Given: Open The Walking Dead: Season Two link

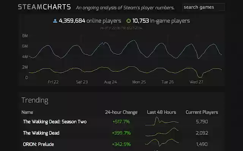Looking at the screenshot, I should pos(55,122).
